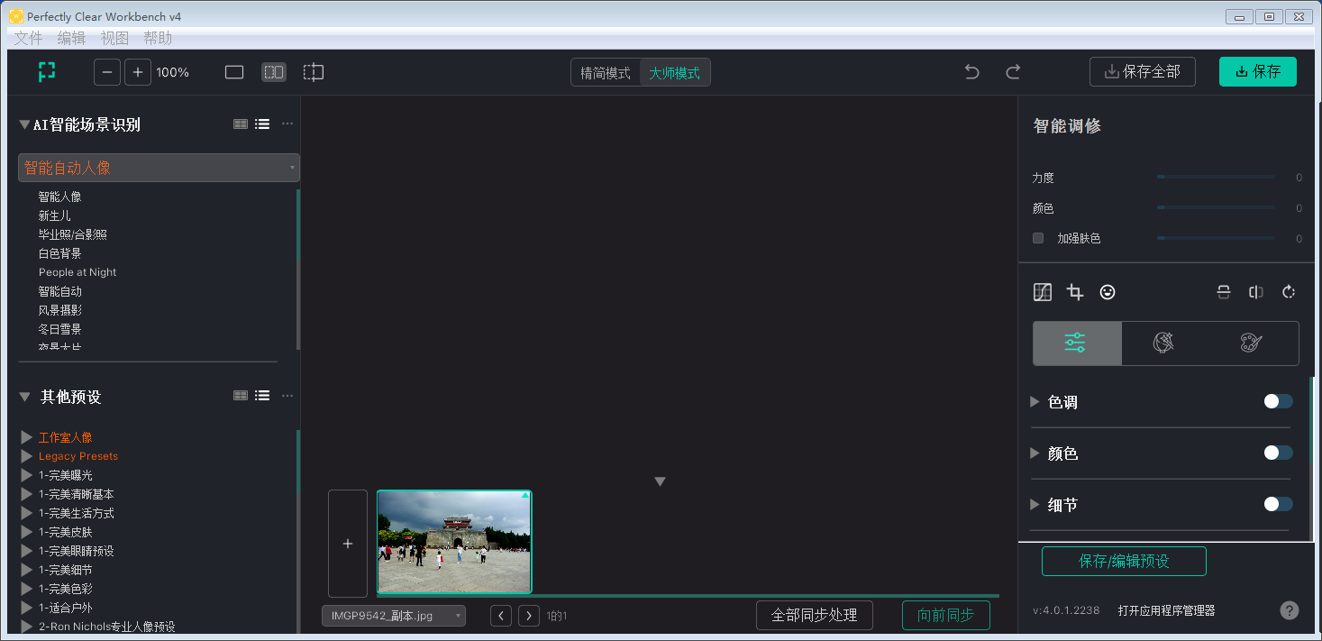Viewport: 1322px width, 641px height.
Task: Open the 帮助 menu
Action: [x=158, y=38]
